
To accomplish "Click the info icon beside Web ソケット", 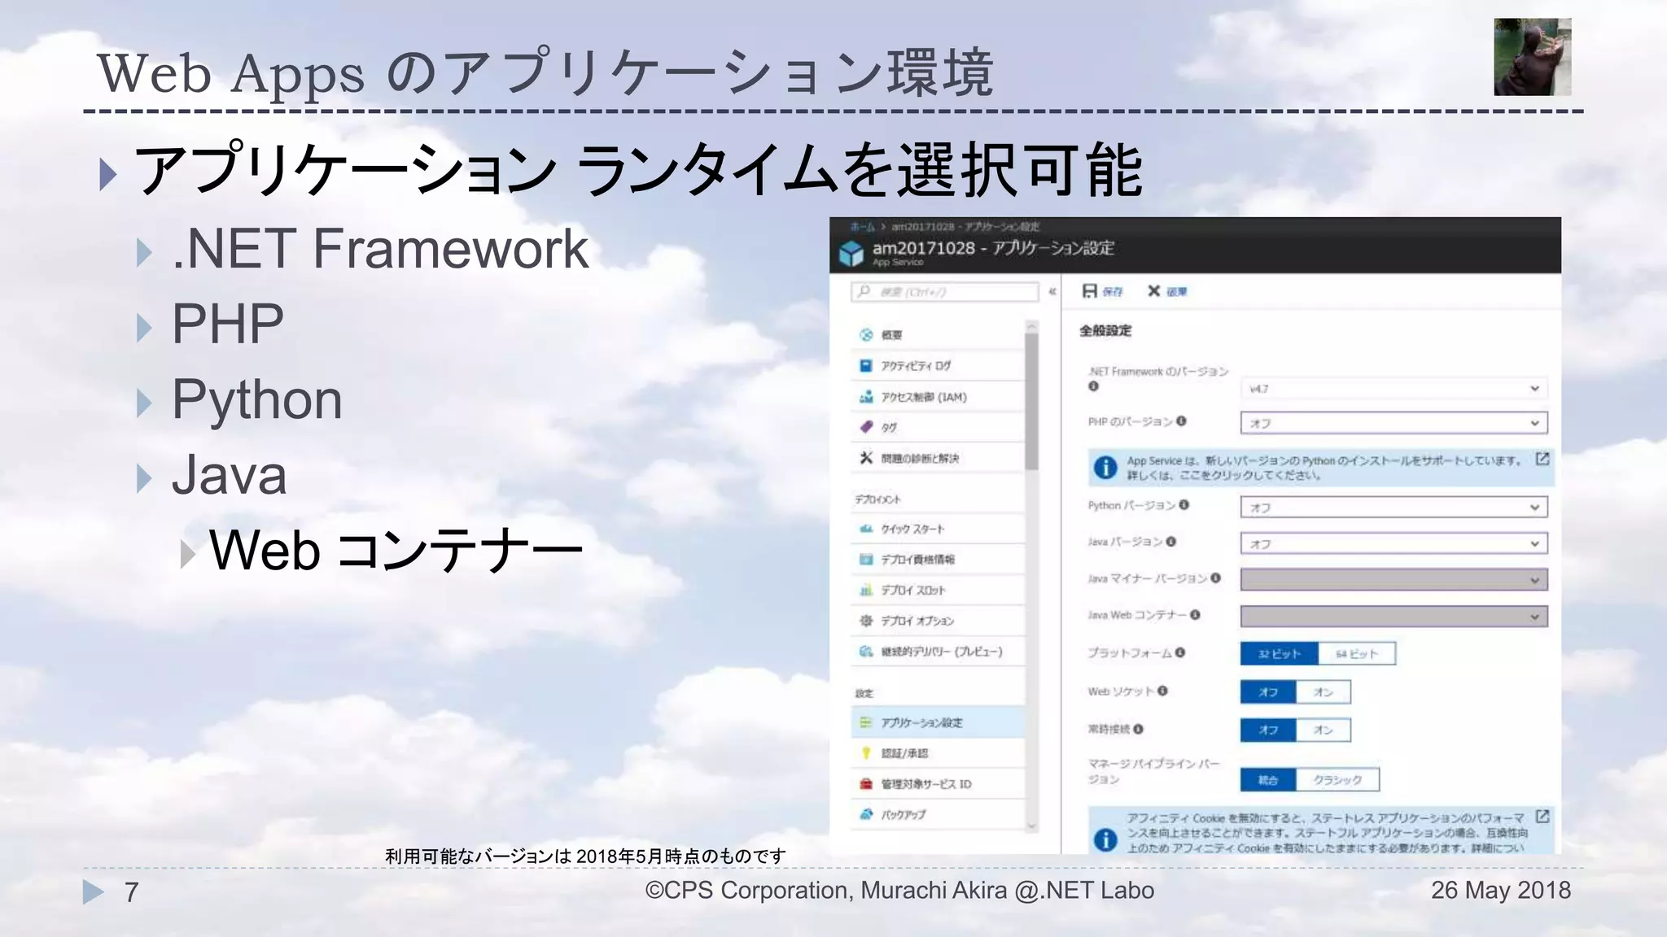I will 1162,691.
